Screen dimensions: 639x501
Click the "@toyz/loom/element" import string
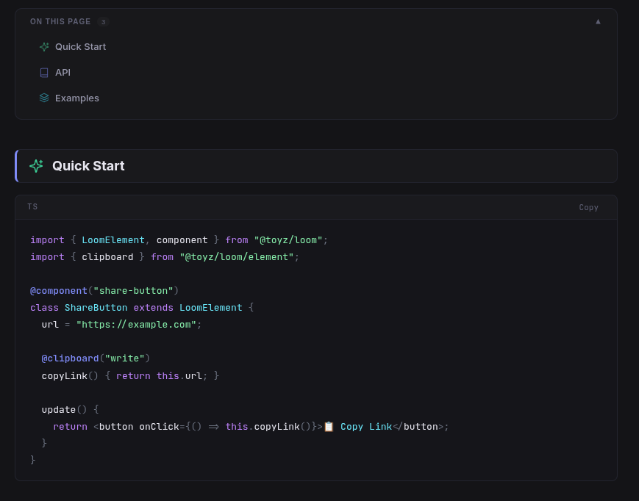pyautogui.click(x=237, y=257)
